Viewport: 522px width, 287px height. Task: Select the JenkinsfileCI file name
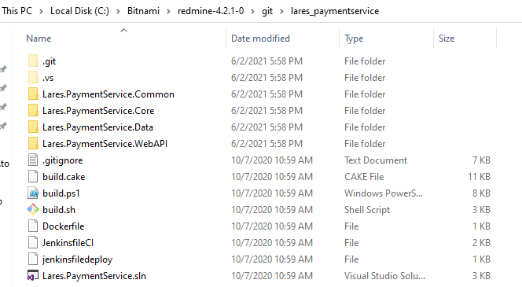(68, 243)
